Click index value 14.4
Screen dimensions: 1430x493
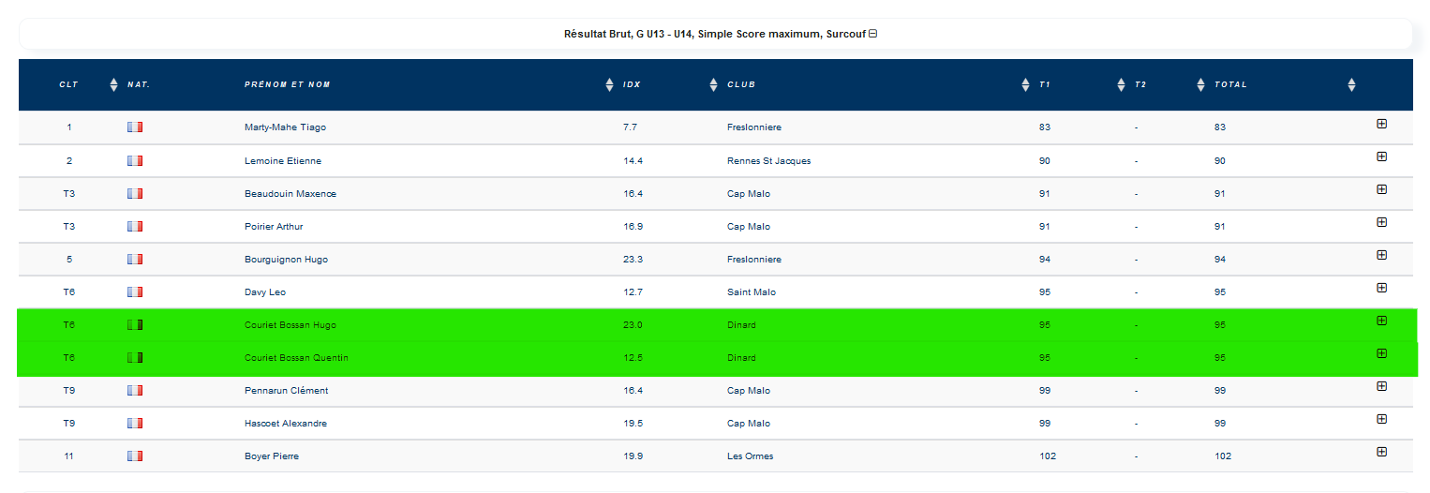coord(633,161)
